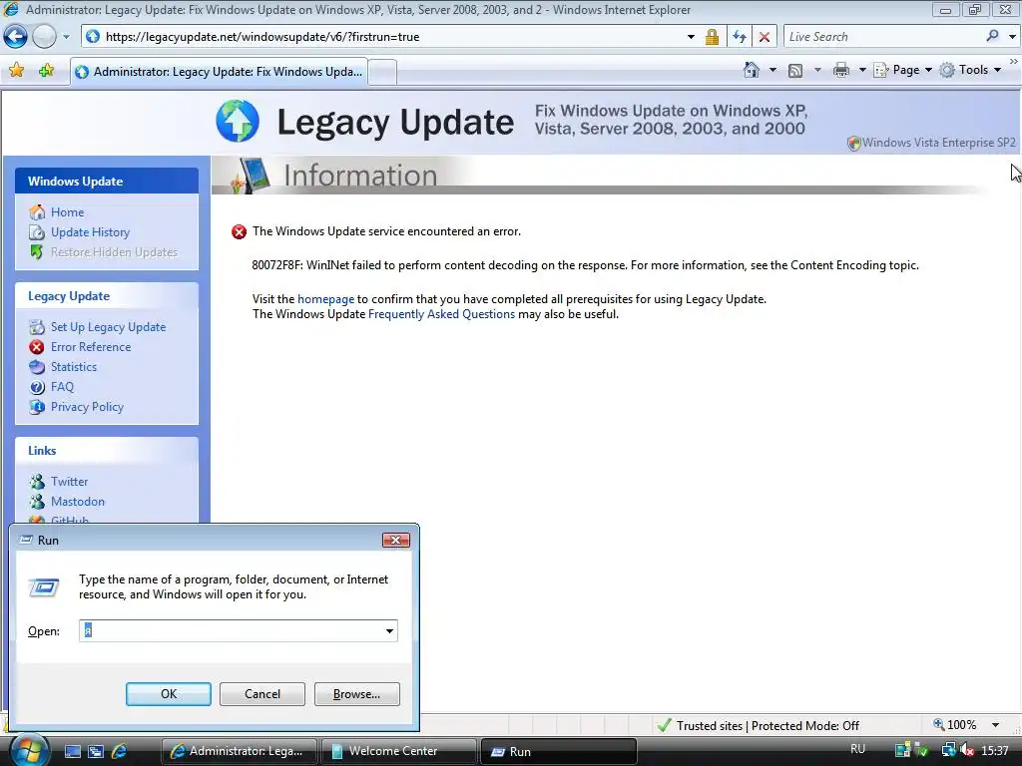Select the Legacy Update browser tab
This screenshot has height=766, width=1022.
click(x=219, y=72)
